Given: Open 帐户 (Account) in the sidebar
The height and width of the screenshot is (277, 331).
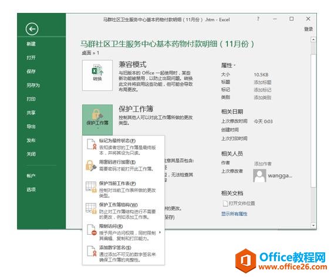Looking at the screenshot, I should [31, 175].
